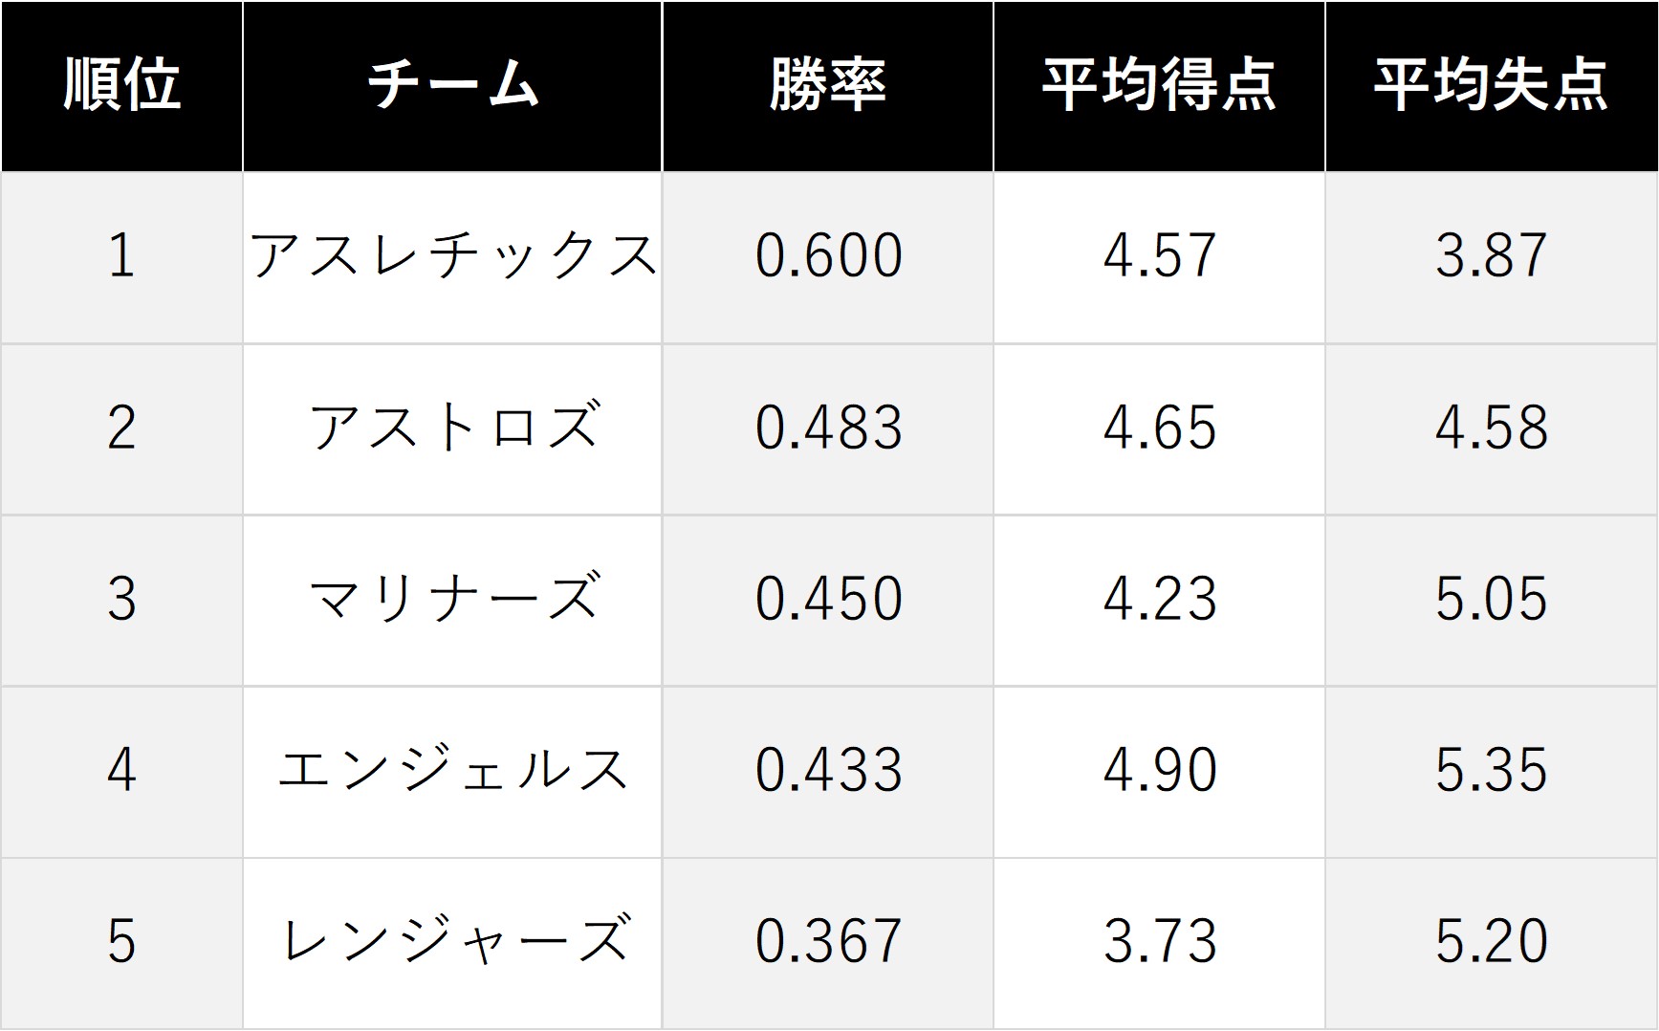Select the average runs 3.73 cell
This screenshot has width=1659, height=1031.
click(x=1159, y=943)
